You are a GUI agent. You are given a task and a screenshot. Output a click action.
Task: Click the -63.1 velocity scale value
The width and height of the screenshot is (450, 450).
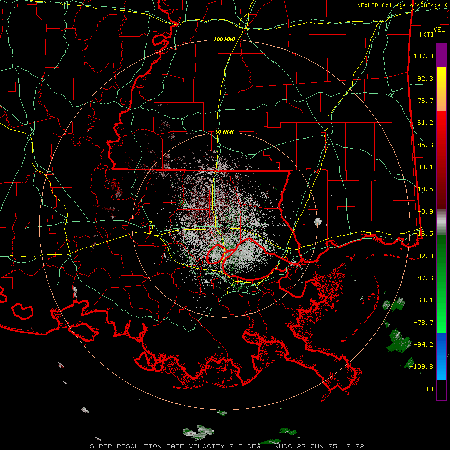pos(423,300)
